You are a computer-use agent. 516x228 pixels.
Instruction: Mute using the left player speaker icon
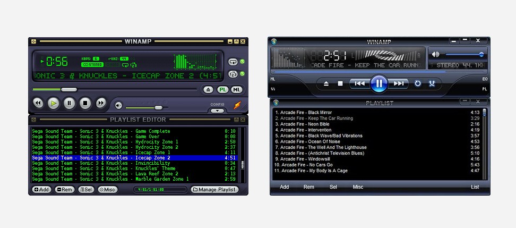tap(118, 105)
